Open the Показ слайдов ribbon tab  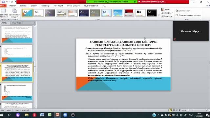tap(73, 6)
